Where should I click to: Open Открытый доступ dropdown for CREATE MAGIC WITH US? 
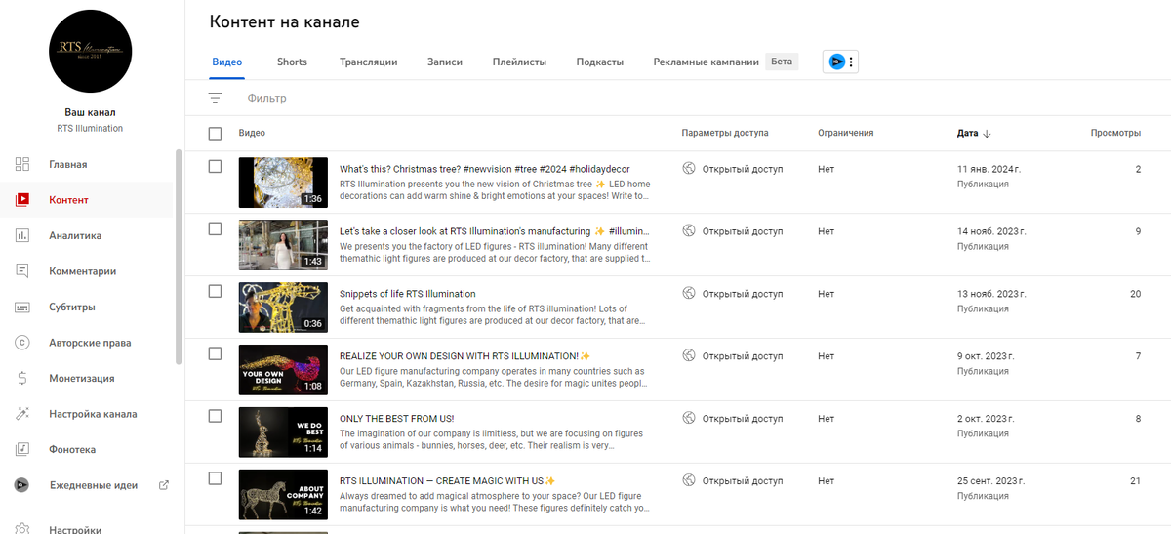[x=742, y=480]
